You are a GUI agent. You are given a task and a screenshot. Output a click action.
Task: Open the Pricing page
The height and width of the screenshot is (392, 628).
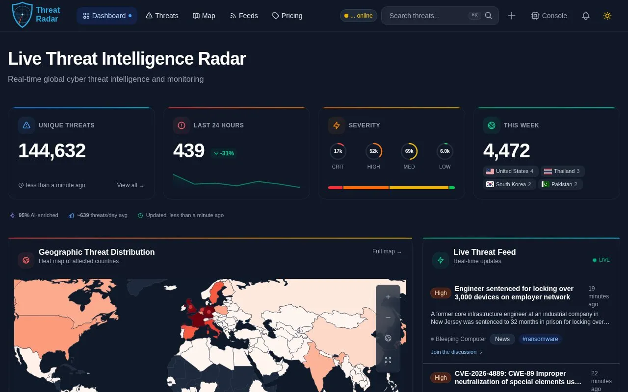(x=287, y=16)
